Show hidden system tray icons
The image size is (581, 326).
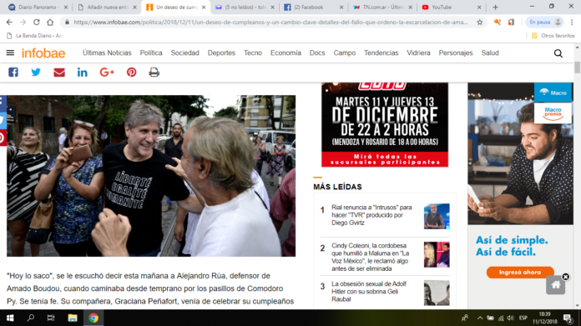[480, 318]
